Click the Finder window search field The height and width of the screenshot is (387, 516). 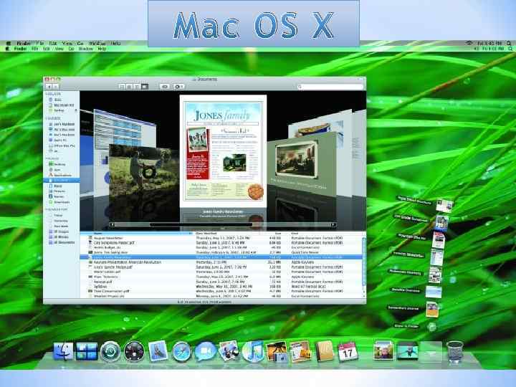tap(330, 87)
